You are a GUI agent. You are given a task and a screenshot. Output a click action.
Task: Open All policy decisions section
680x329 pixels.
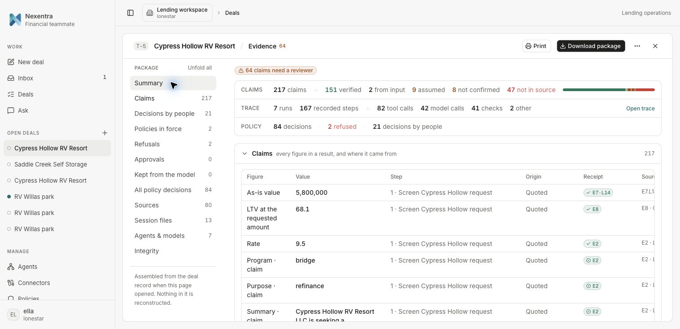click(x=173, y=190)
